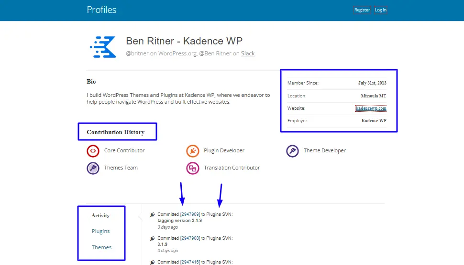Click the Ben Ritner - Kadence WP name

pos(184,41)
